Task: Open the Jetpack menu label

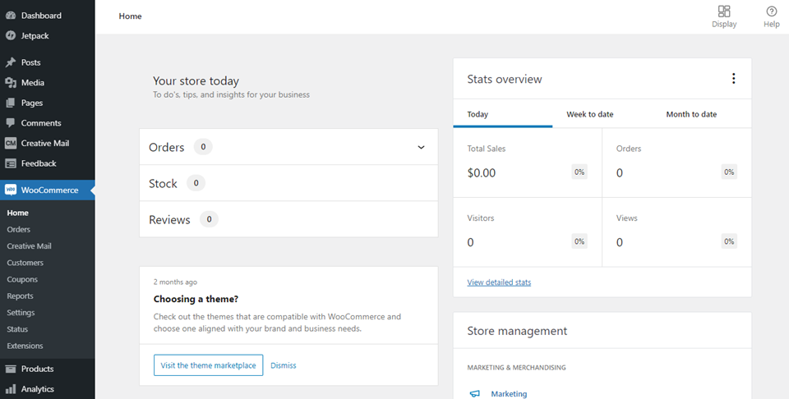Action: coord(35,35)
